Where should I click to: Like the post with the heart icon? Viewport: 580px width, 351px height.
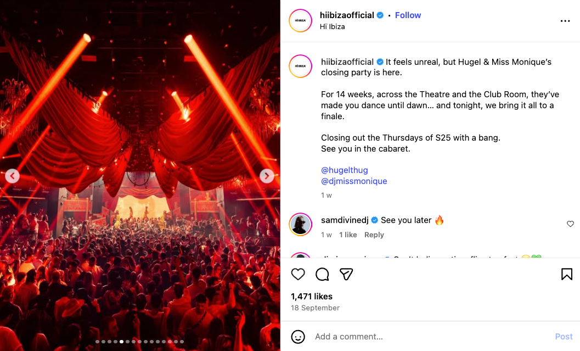tap(298, 274)
